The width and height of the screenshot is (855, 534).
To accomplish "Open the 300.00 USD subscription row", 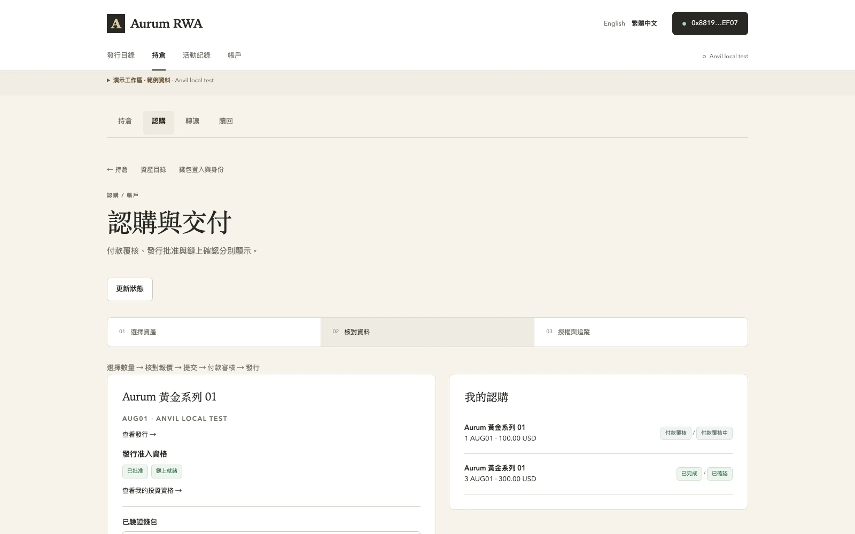I will coord(598,474).
